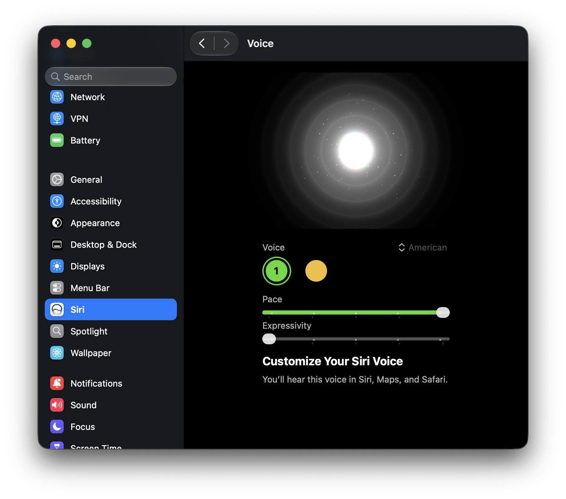The image size is (566, 499).
Task: Open Desktop & Dock pane
Action: pyautogui.click(x=111, y=245)
